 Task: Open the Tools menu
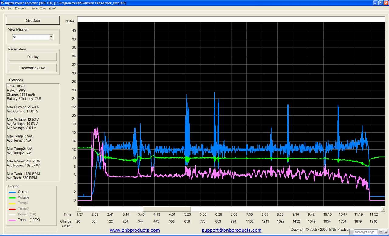43,8
